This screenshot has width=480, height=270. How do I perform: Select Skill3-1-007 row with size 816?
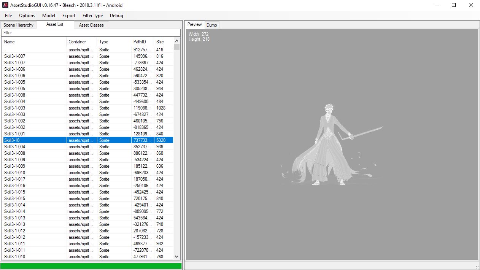[x=88, y=56]
